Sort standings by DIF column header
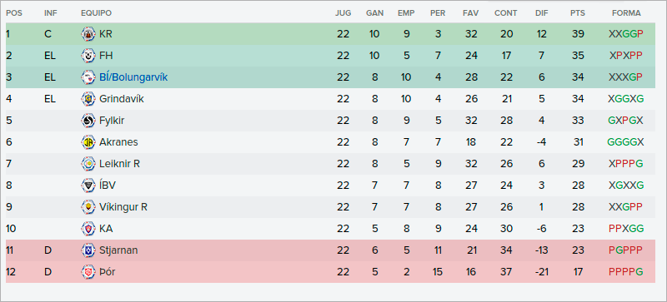667x302 pixels. coord(541,13)
